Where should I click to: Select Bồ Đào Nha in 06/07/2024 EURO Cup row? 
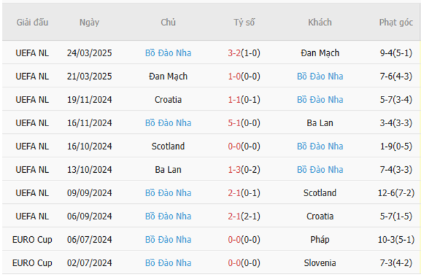pyautogui.click(x=168, y=239)
